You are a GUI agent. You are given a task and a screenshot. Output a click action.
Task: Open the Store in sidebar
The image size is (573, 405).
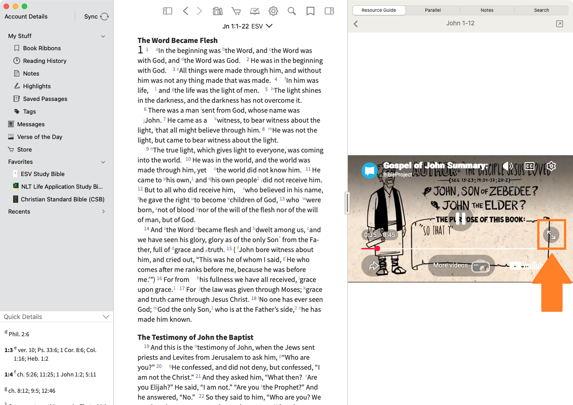tap(24, 149)
